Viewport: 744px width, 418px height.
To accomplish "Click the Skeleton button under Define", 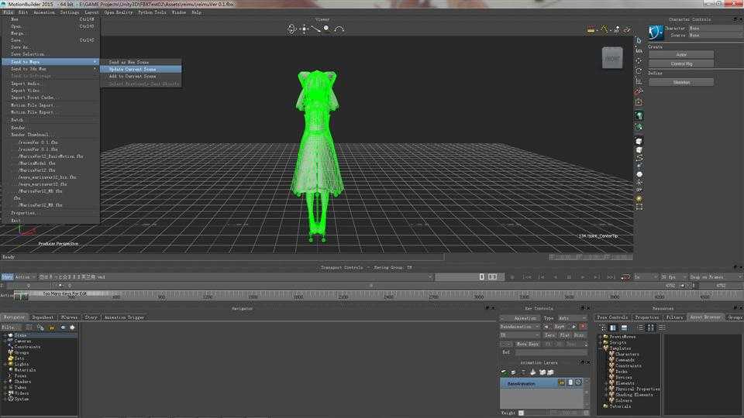I will (681, 83).
